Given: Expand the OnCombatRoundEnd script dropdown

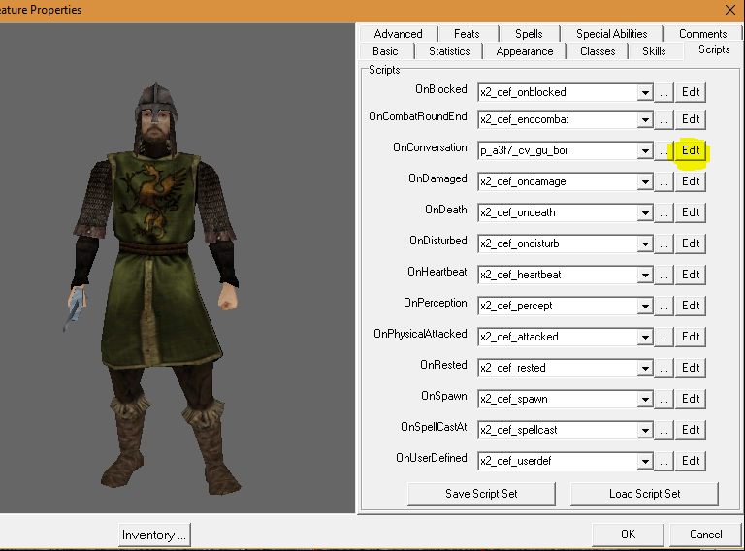Looking at the screenshot, I should coord(645,119).
